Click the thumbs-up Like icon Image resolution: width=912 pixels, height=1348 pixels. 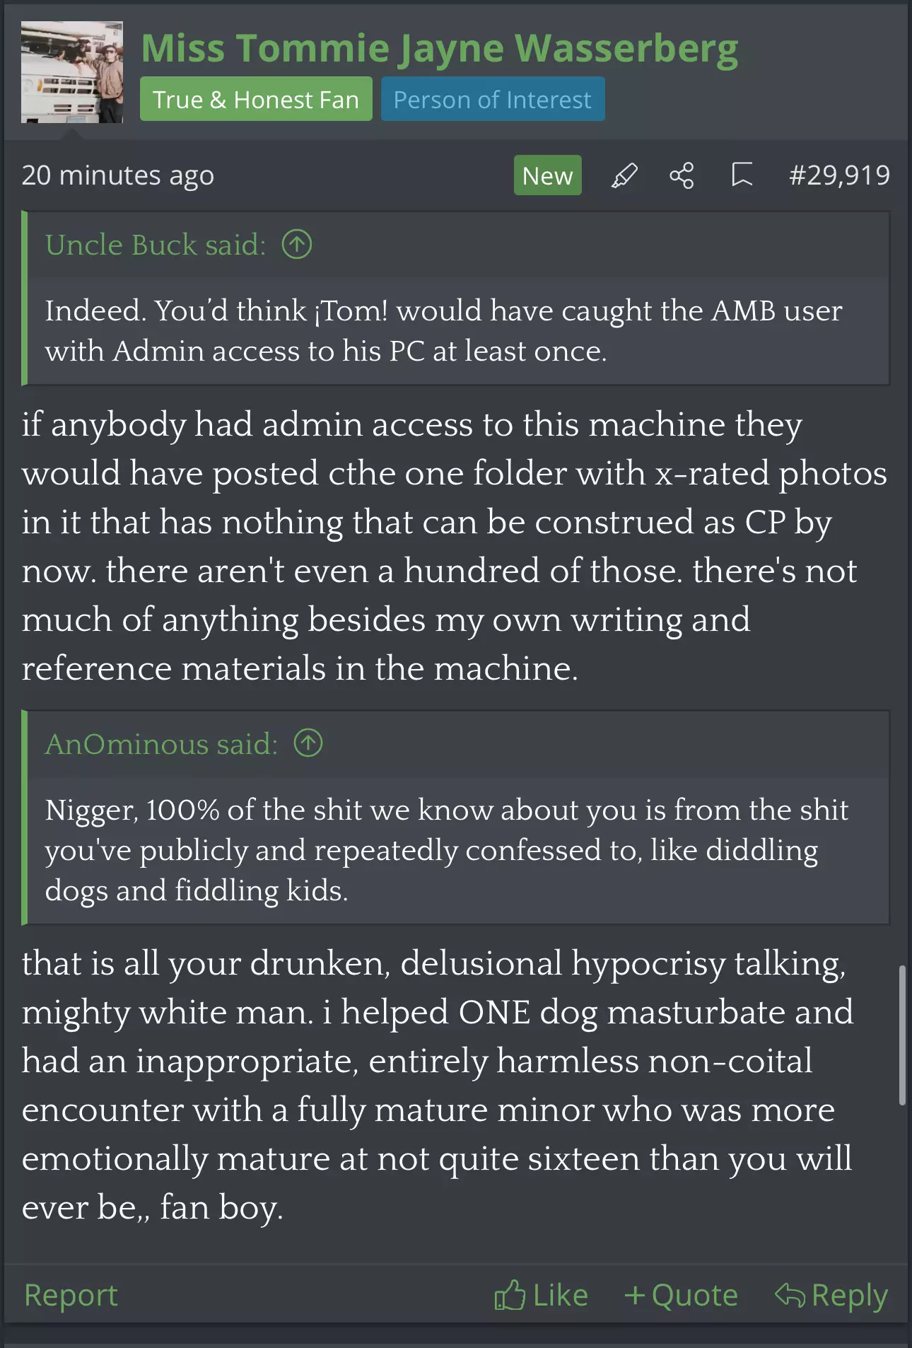(510, 1295)
